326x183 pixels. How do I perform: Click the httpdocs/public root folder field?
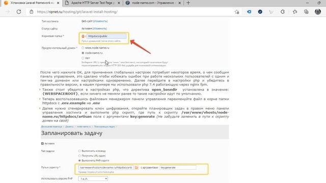click(106, 36)
